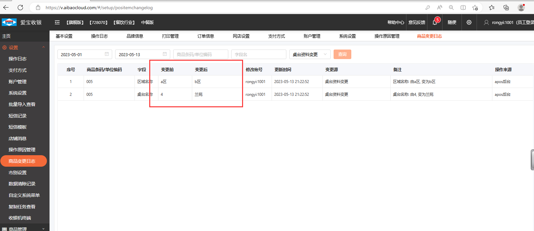Click the 商品条码/单位编码 search field
534x231 pixels.
point(200,54)
